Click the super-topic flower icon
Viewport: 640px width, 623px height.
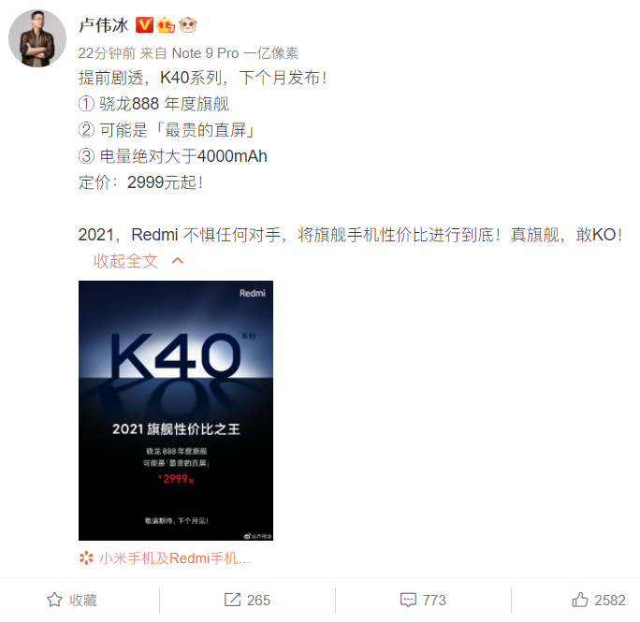click(x=86, y=558)
